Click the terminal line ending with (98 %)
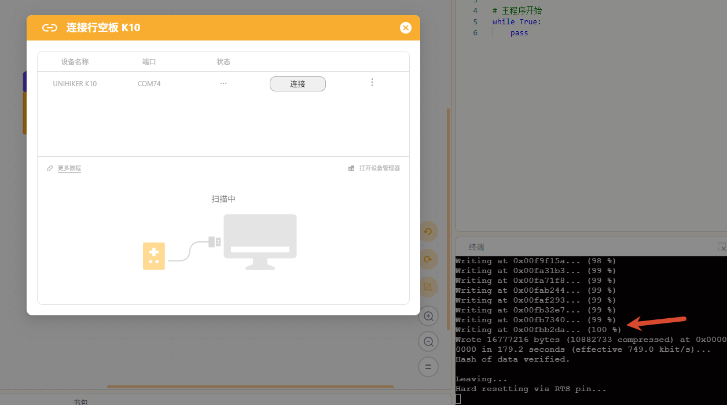727x405 pixels. [536, 261]
